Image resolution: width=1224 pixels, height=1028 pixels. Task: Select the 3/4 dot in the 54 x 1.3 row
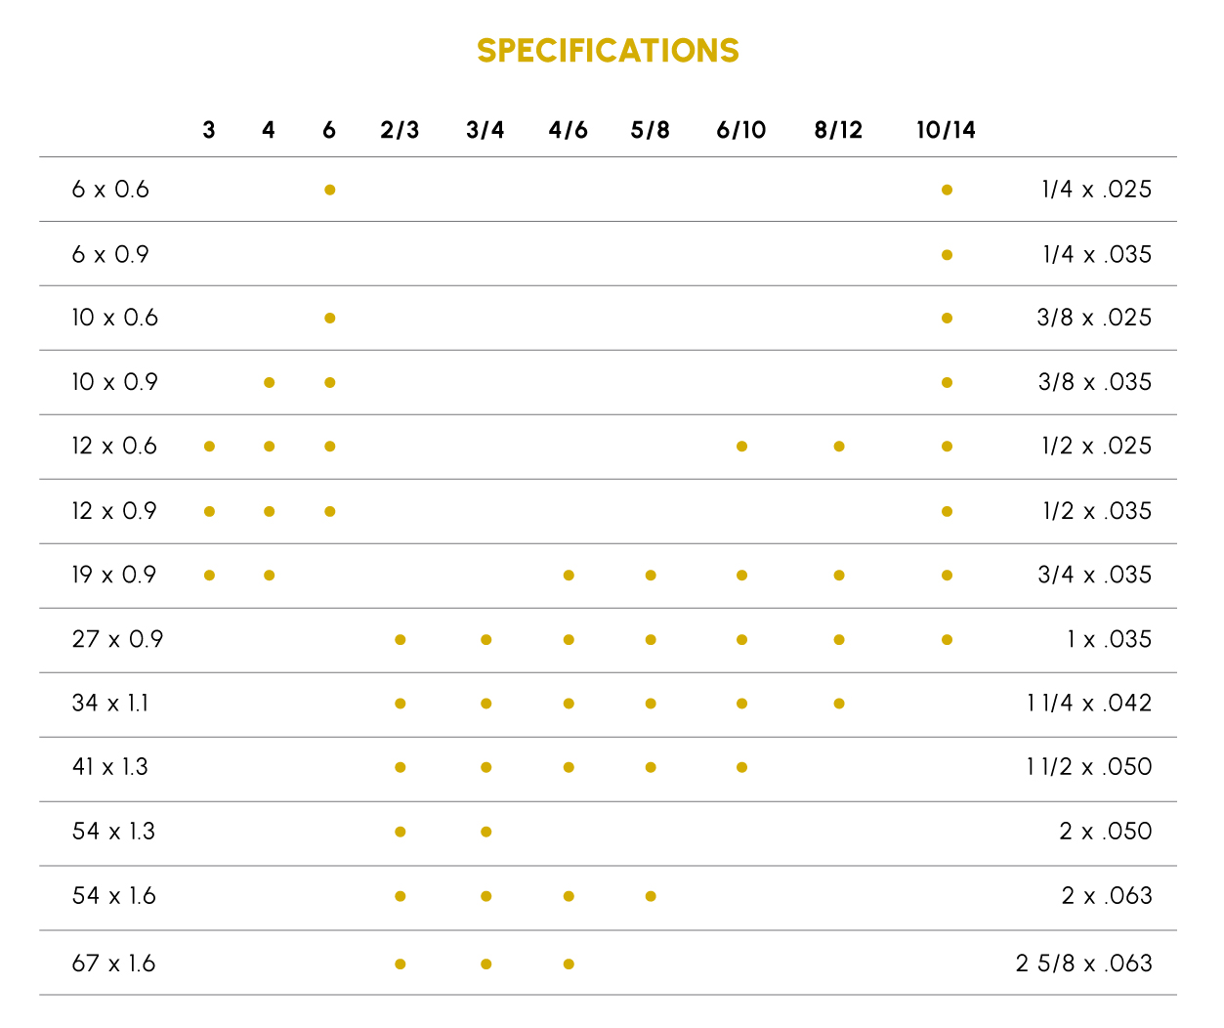tap(486, 832)
